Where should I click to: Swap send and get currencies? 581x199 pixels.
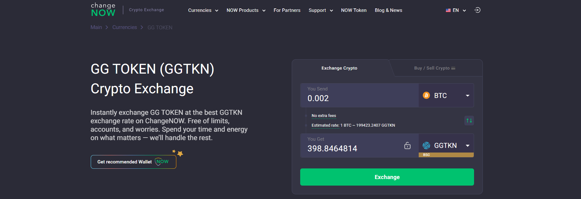[x=469, y=120]
